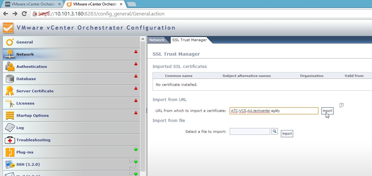The image size is (372, 176).
Task: Click the certificate URL input field
Action: point(274,111)
